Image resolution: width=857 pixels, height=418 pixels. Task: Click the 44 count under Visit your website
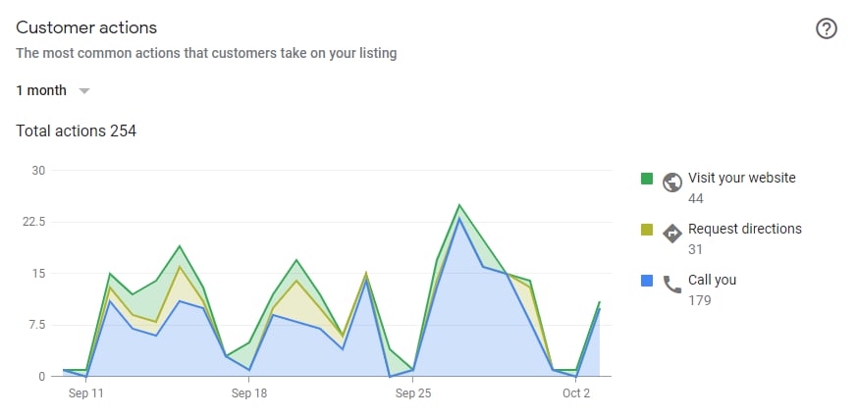(x=696, y=198)
